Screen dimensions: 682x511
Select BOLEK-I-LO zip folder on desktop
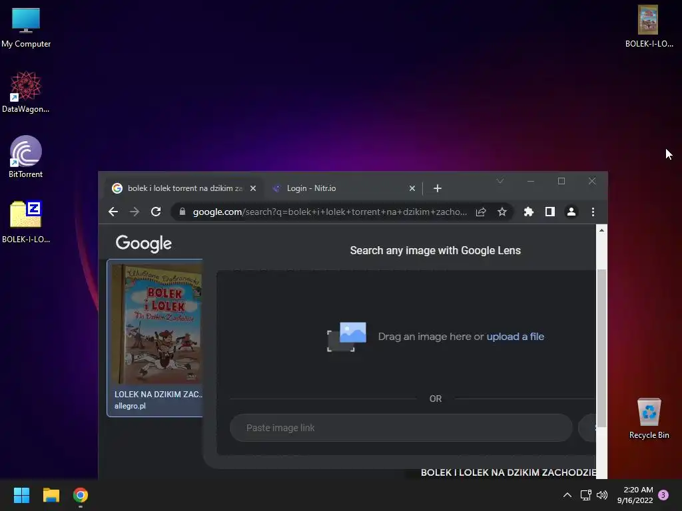[26, 222]
